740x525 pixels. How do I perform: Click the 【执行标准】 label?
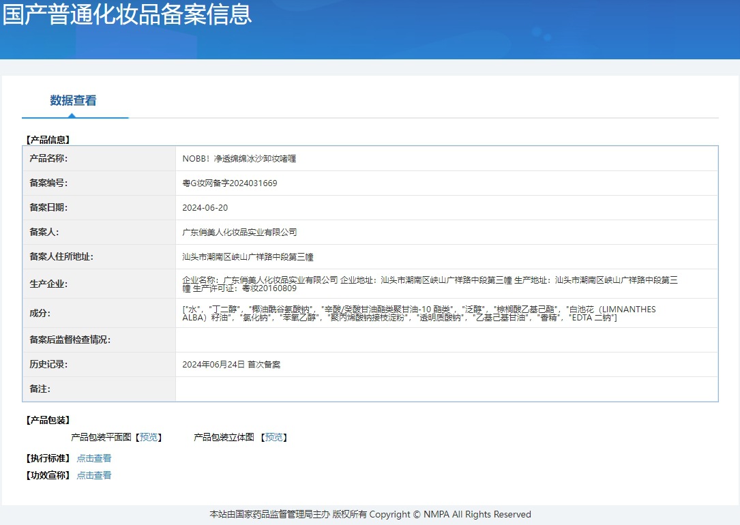click(48, 458)
